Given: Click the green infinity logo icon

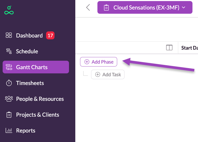Looking at the screenshot, I should [x=9, y=10].
